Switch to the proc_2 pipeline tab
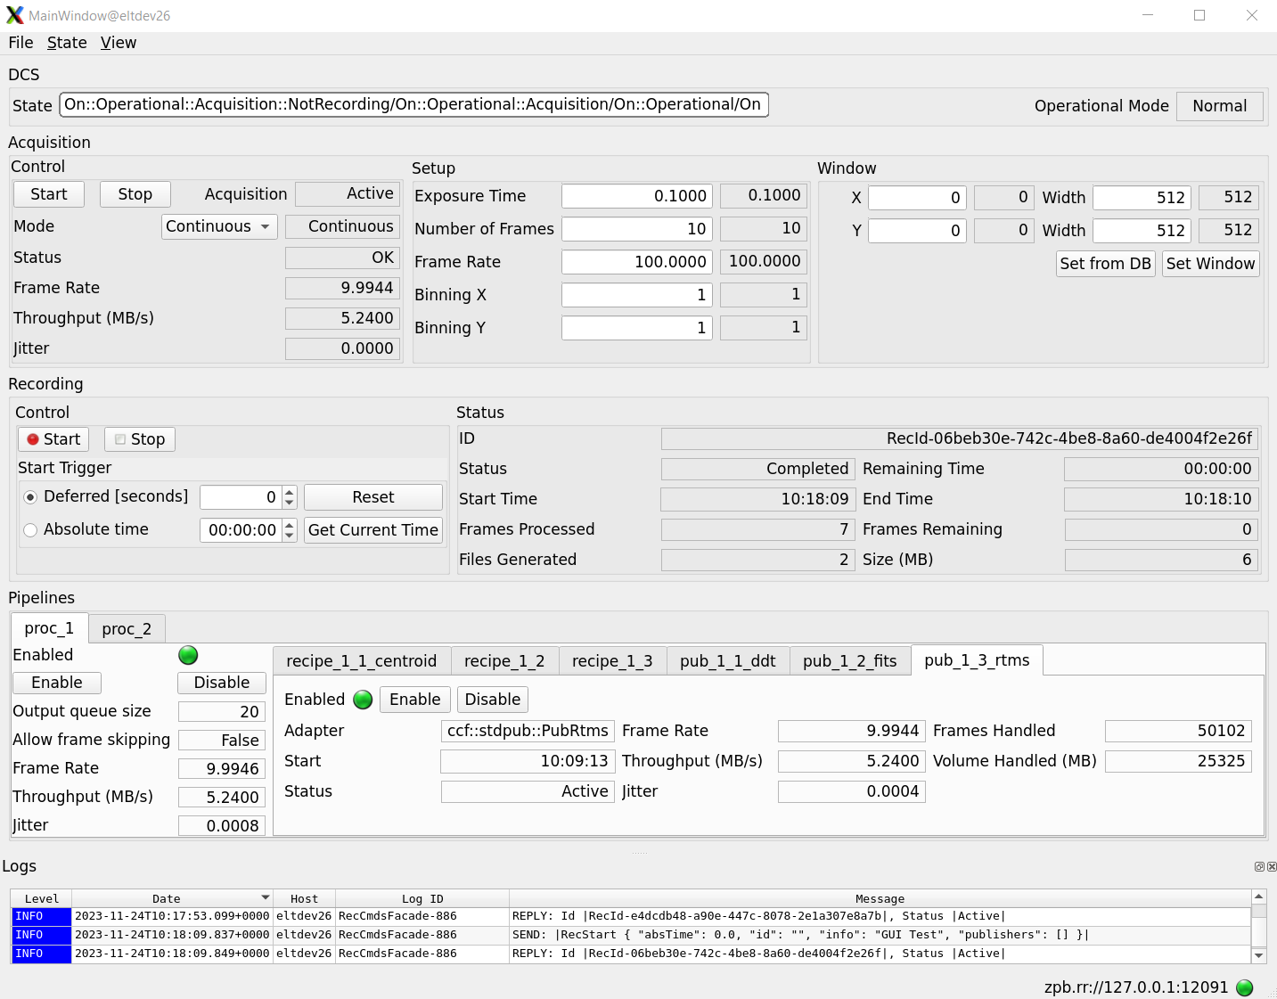1277x999 pixels. click(127, 629)
